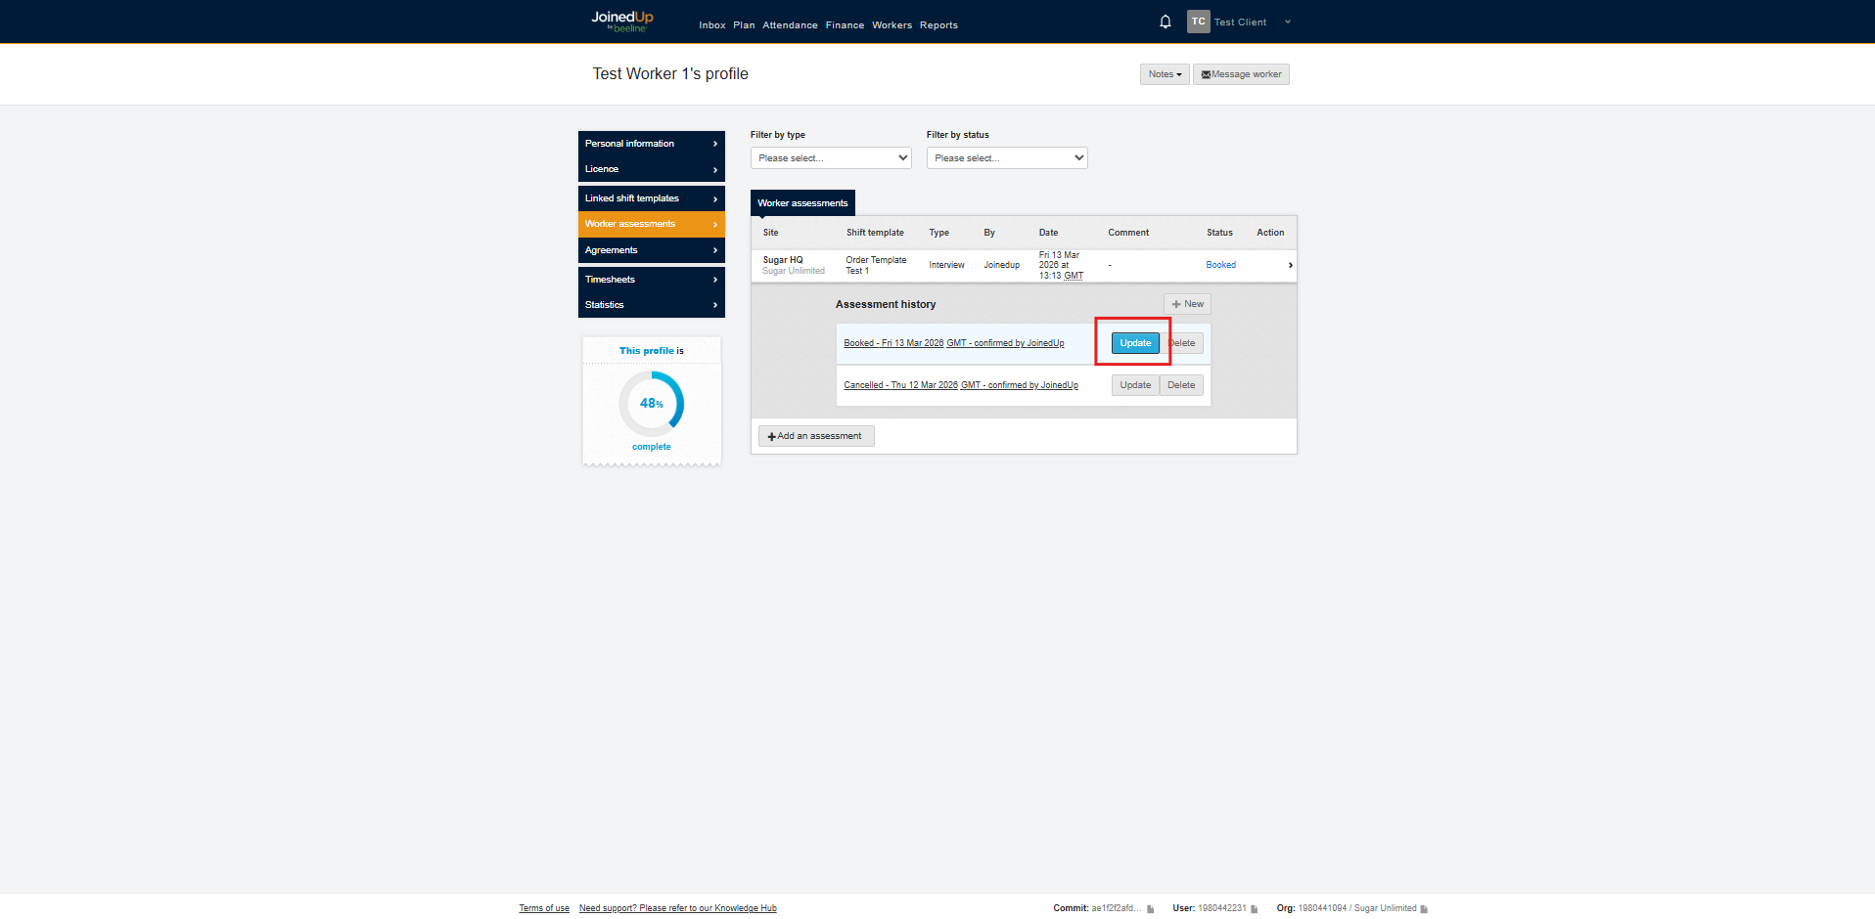The image size is (1875, 919).
Task: Click the Add an assessment button
Action: click(x=815, y=436)
